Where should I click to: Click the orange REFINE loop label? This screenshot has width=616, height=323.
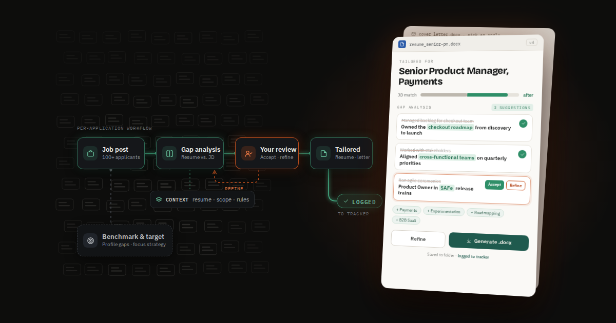point(234,189)
